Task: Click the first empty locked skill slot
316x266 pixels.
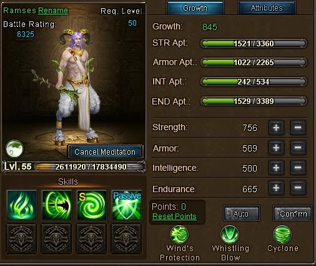Action: (x=22, y=238)
